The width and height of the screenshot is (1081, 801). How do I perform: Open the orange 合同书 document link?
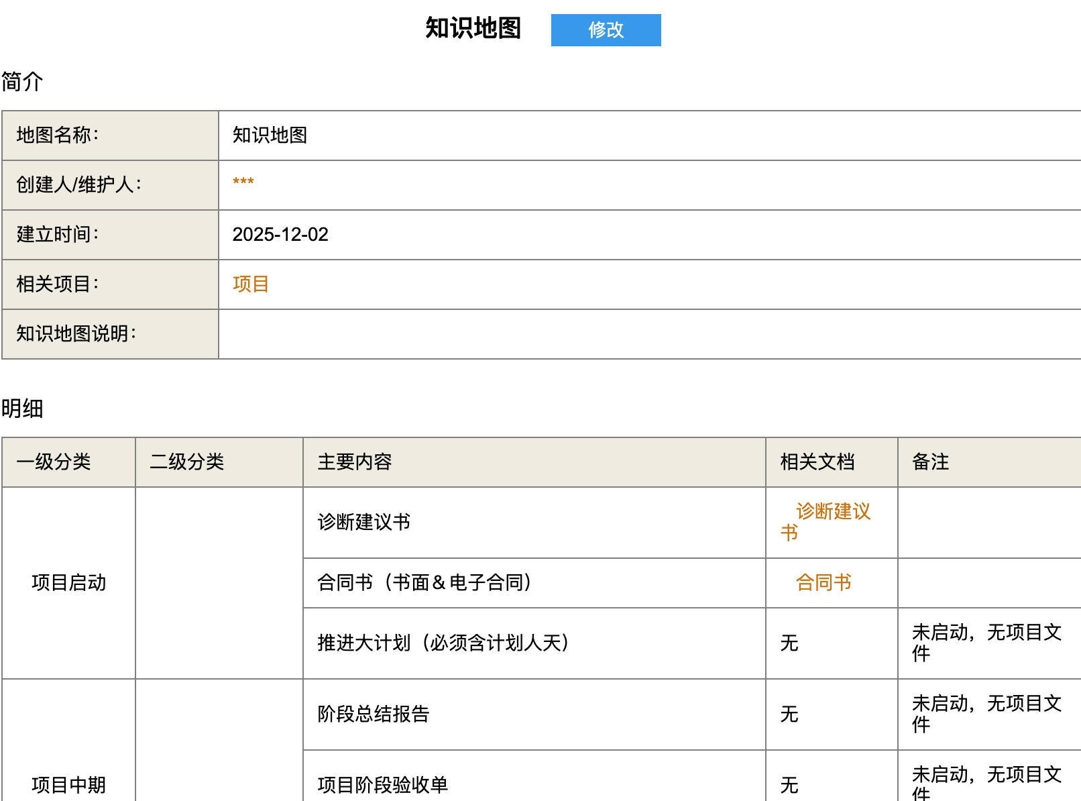pos(823,583)
